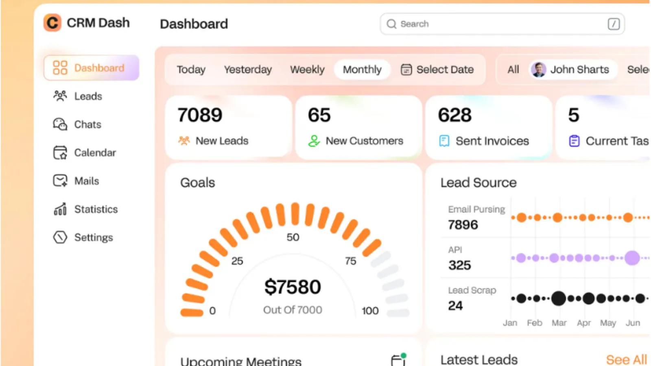The height and width of the screenshot is (366, 651).
Task: Open Chats in the sidebar
Action: [x=77, y=124]
